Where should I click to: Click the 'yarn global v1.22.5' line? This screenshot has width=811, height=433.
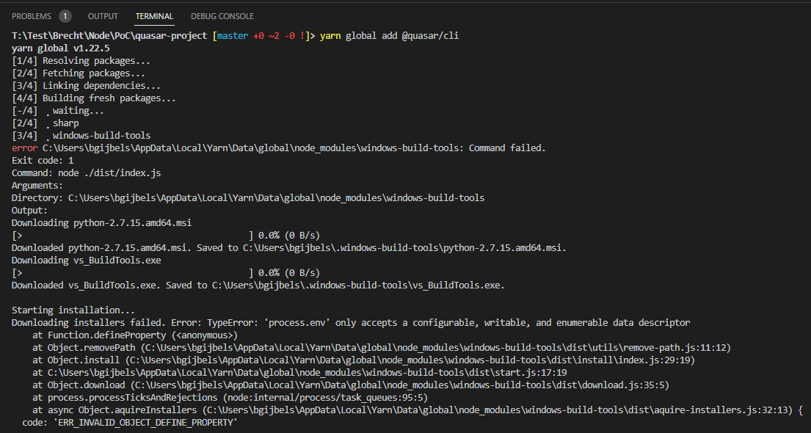pyautogui.click(x=60, y=48)
